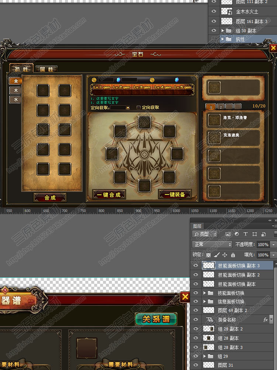Click the second gold coin icon in gem window
This screenshot has height=370, width=277.
(152, 80)
